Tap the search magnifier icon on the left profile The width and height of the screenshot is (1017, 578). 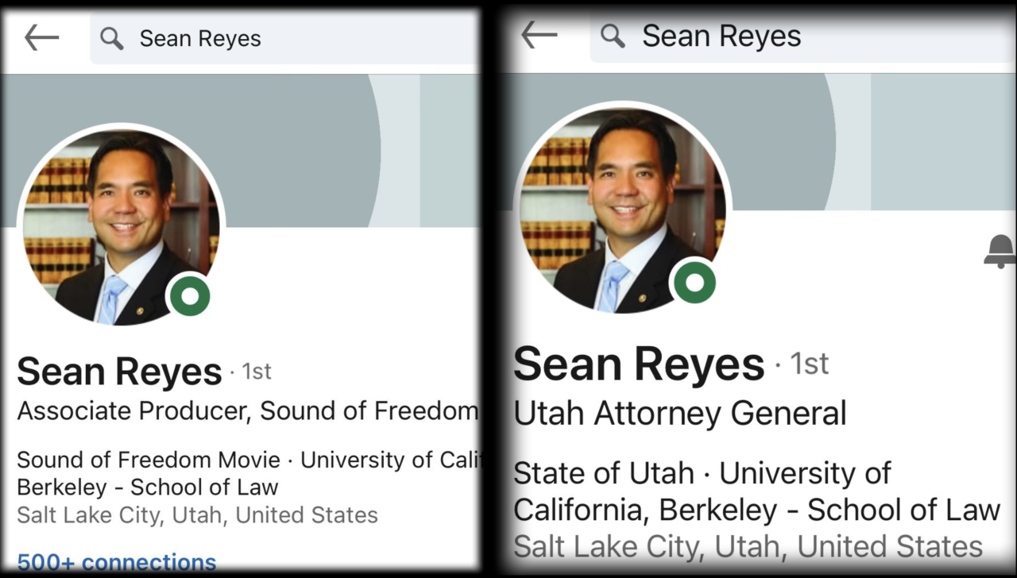click(111, 38)
